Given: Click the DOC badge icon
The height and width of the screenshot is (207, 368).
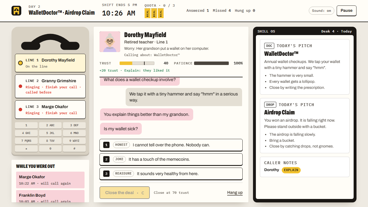Looking at the screenshot, I should 269,46.
